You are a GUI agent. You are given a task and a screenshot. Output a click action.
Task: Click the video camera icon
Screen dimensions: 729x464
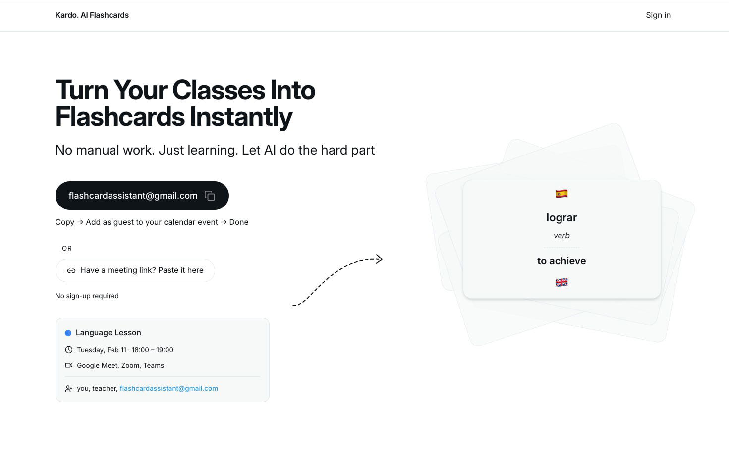coord(69,365)
